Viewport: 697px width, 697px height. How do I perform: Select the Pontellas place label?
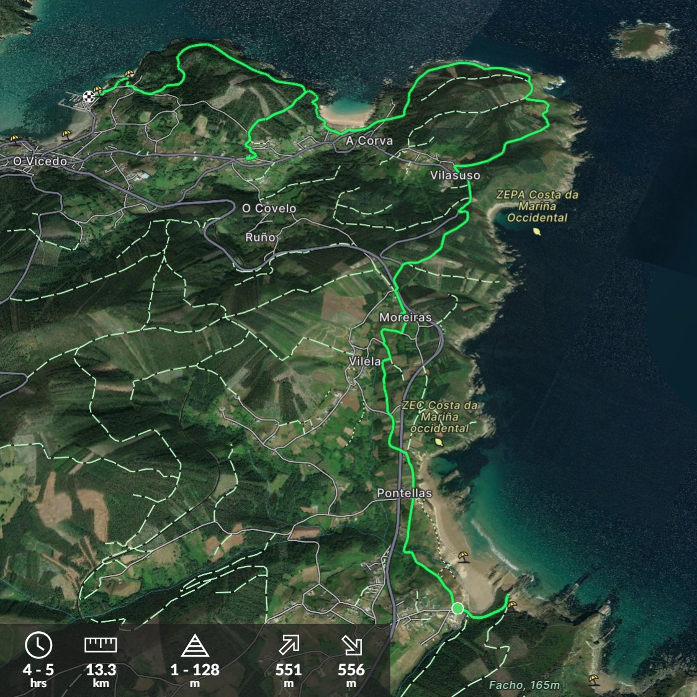pos(404,493)
